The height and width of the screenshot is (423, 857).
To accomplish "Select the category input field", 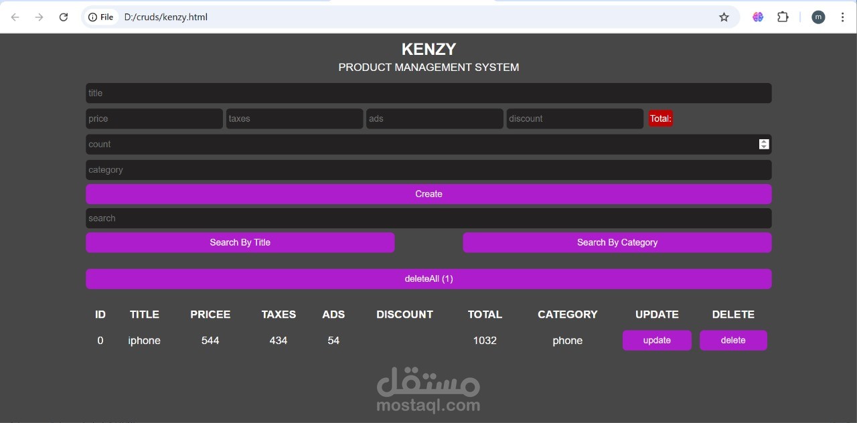I will 428,170.
